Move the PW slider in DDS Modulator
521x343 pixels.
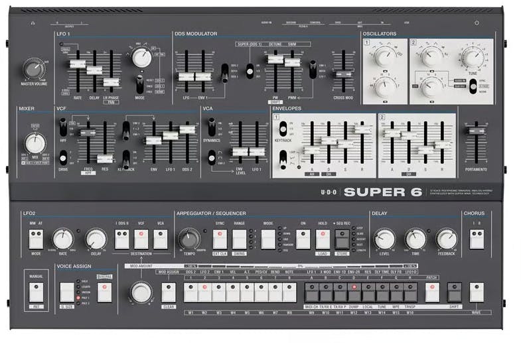[x=275, y=60]
